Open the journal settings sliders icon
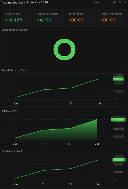The image size is (128, 189). coord(120,2)
